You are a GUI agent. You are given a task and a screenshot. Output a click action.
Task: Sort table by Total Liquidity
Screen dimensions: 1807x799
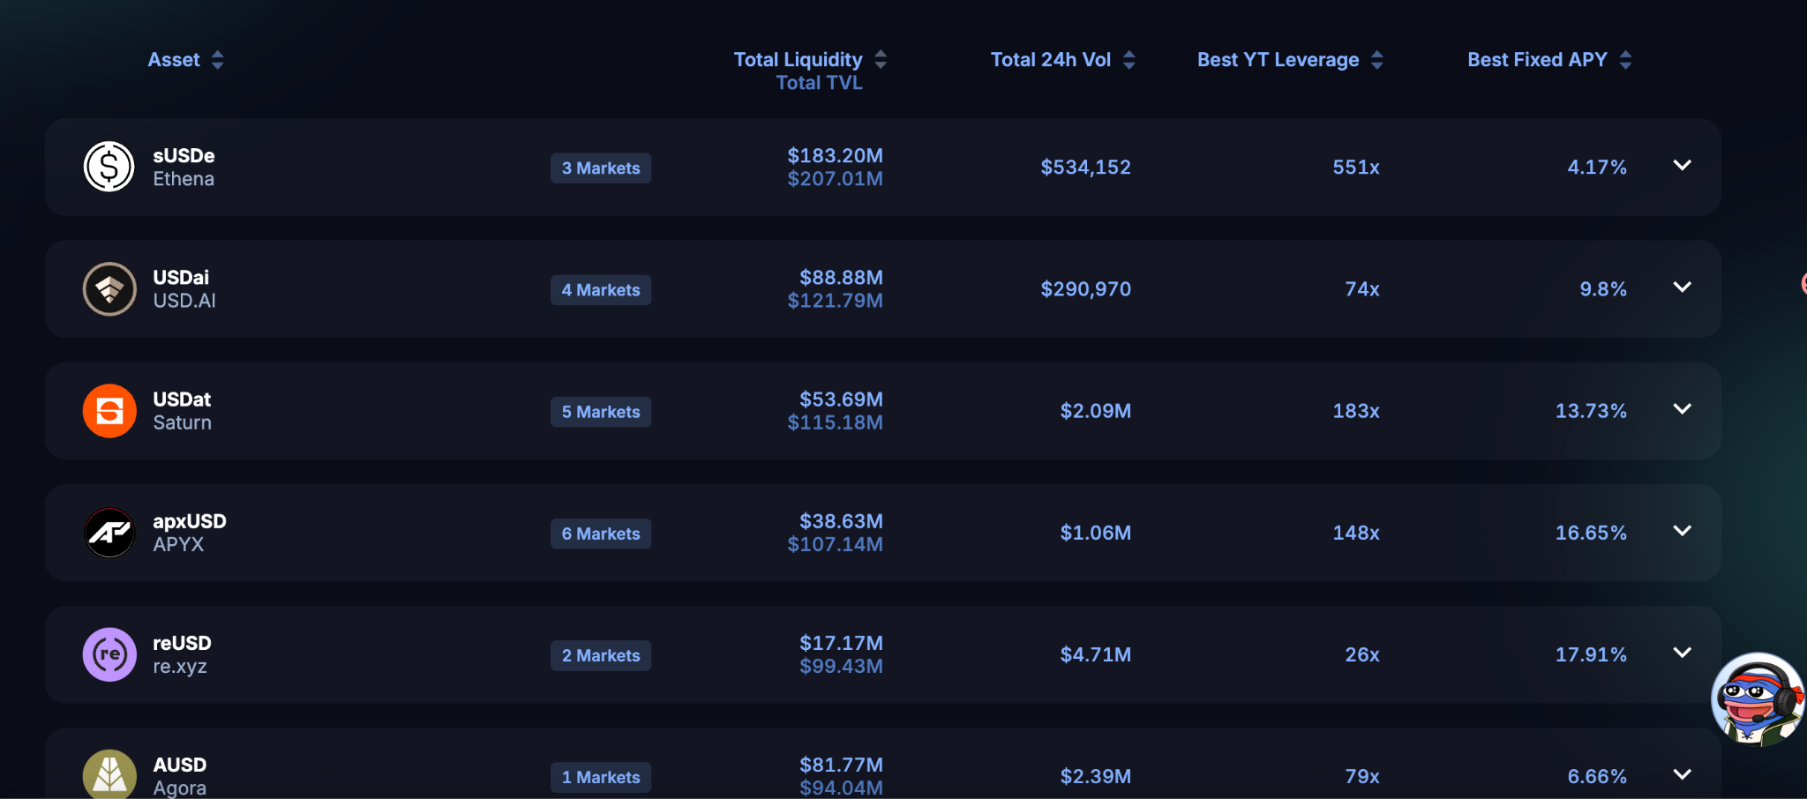point(881,60)
